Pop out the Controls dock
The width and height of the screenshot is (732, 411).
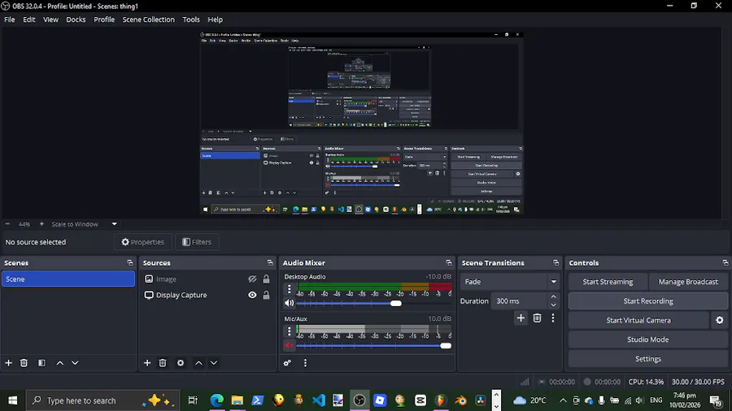pos(725,263)
